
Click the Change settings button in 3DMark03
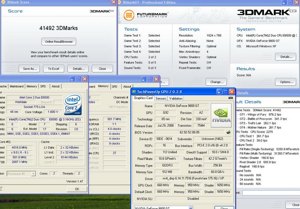coord(216,82)
